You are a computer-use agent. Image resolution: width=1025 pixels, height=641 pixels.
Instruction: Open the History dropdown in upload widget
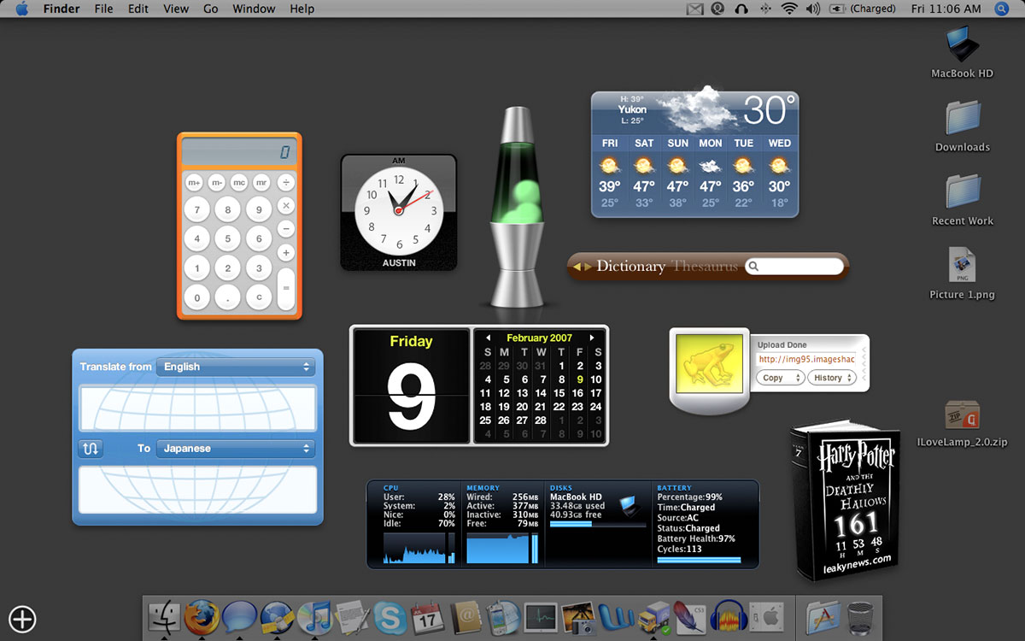833,378
